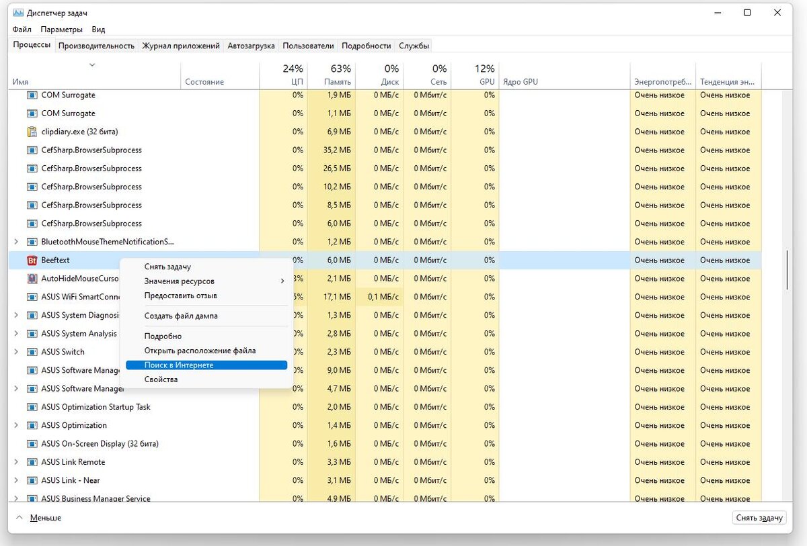The width and height of the screenshot is (807, 546).
Task: Click the BluetoothMouseThemeNotification process icon
Action: point(32,242)
